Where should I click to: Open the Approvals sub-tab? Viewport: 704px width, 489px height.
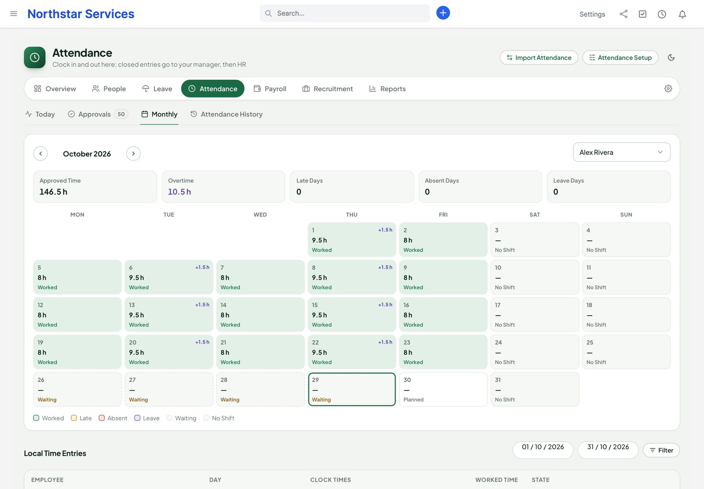pyautogui.click(x=98, y=114)
